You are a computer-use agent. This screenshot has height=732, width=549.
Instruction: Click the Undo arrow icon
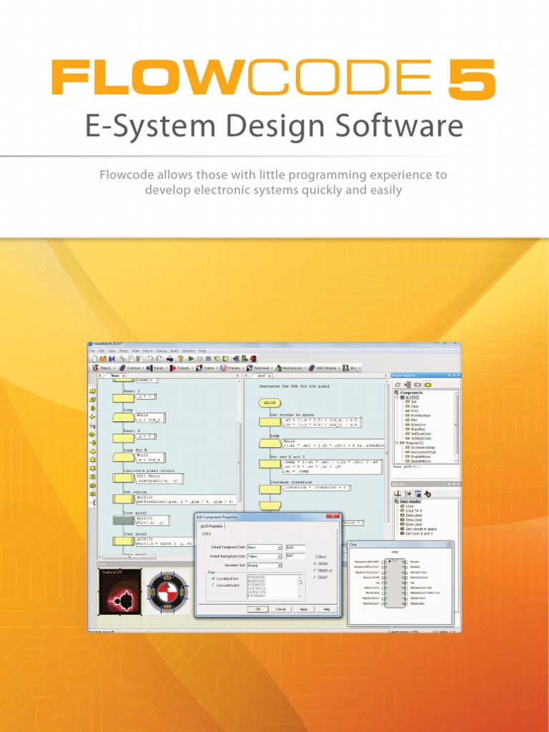pyautogui.click(x=150, y=359)
